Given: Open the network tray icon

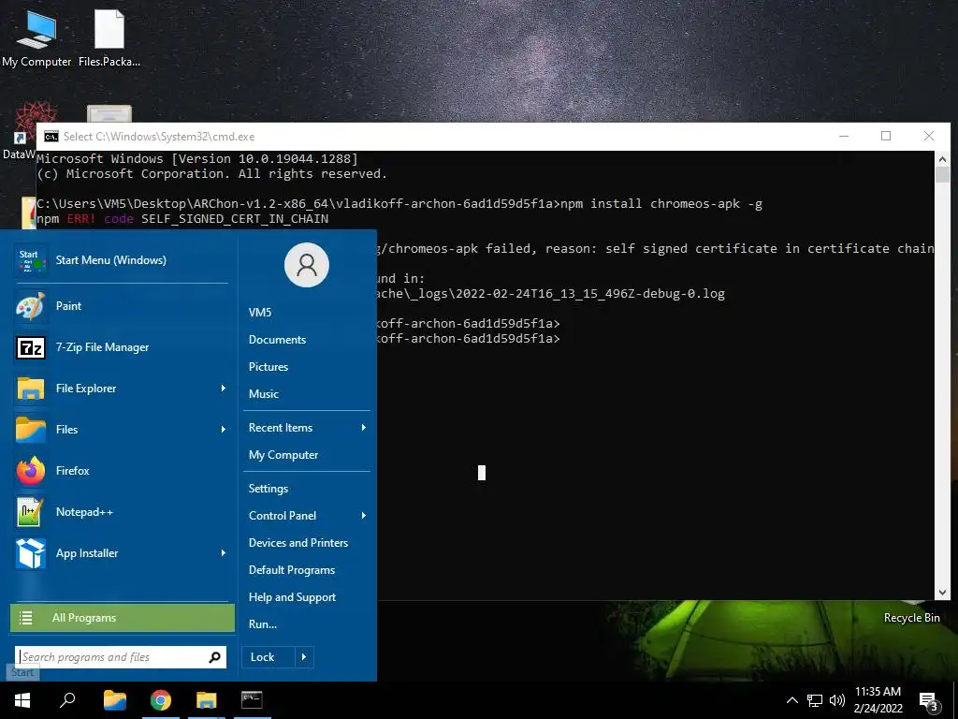Looking at the screenshot, I should [815, 700].
